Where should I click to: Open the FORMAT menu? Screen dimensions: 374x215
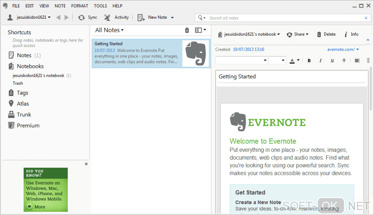(80, 6)
